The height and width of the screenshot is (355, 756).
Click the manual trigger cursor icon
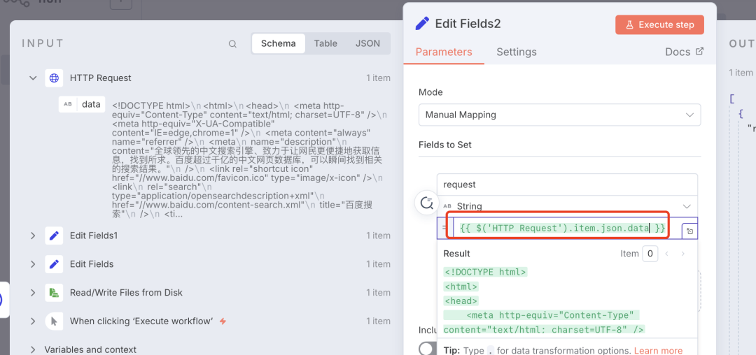click(x=54, y=321)
